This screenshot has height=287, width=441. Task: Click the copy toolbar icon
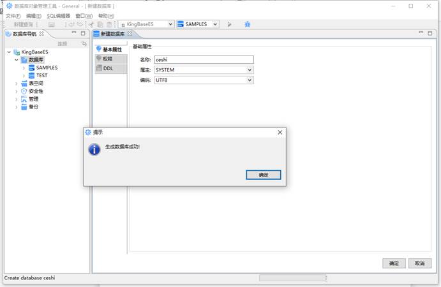[x=100, y=24]
